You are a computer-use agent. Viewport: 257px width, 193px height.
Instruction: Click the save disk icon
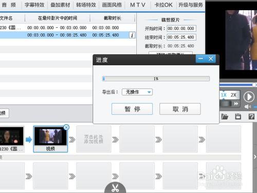[x=238, y=117]
